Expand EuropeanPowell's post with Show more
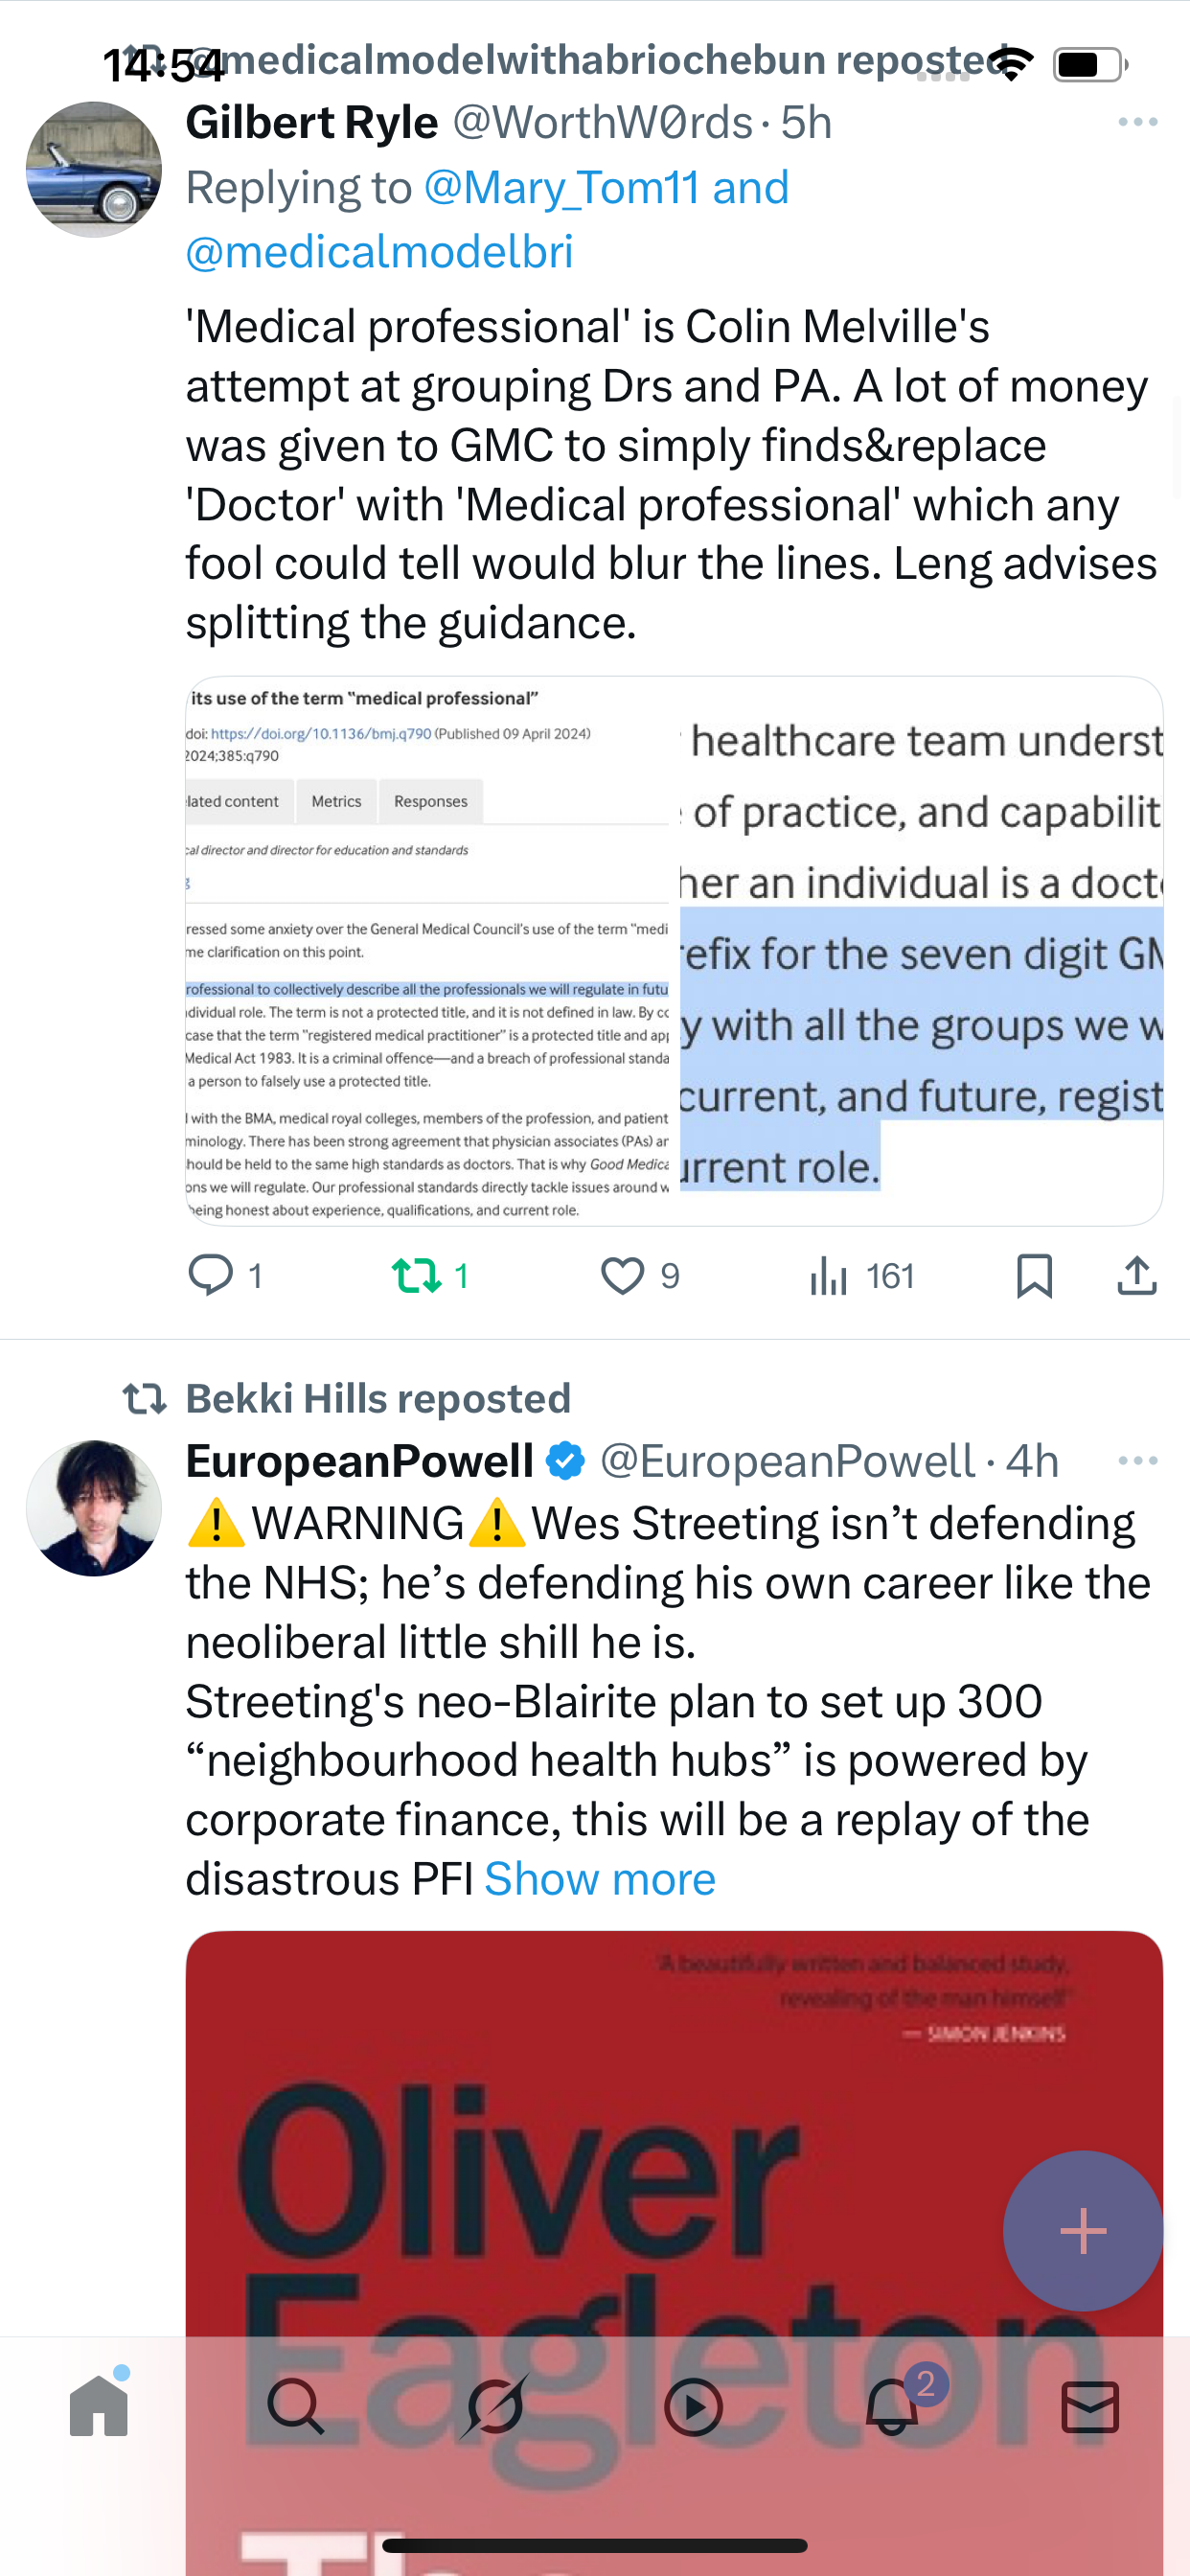Viewport: 1190px width, 2576px height. (600, 1879)
